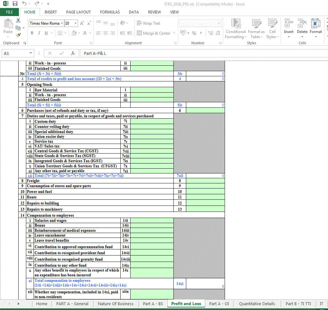This screenshot has width=328, height=310.
Task: Toggle Wrap Text
Action: [148, 23]
